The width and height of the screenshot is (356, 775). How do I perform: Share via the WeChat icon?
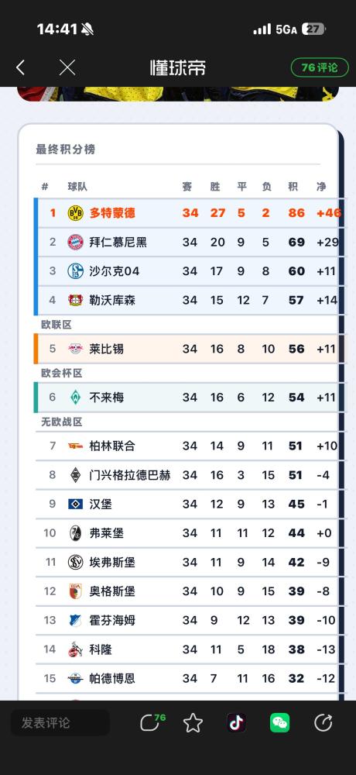tap(280, 722)
